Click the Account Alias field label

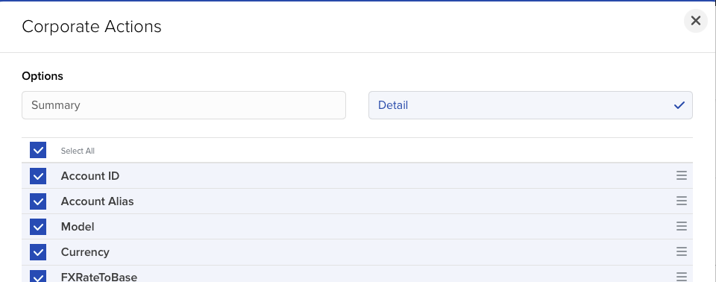(x=97, y=201)
